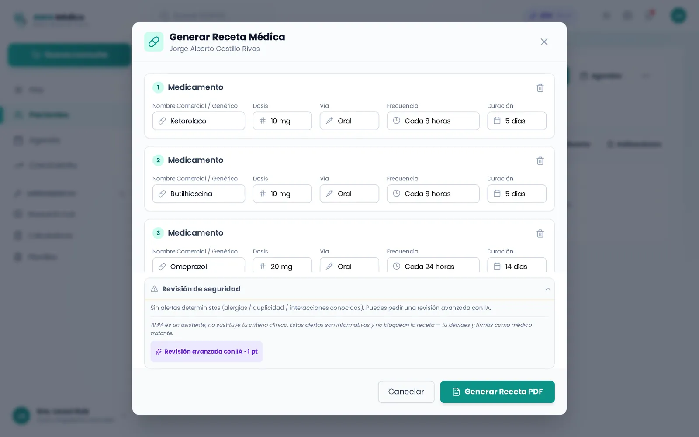Change the 5 días duration for Butilhioscina
This screenshot has height=437, width=699.
(x=517, y=194)
